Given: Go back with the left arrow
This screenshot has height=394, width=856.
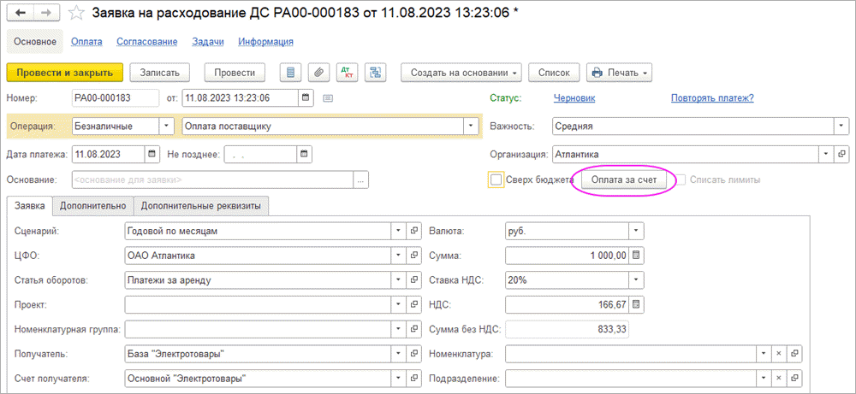Looking at the screenshot, I should click(x=22, y=13).
